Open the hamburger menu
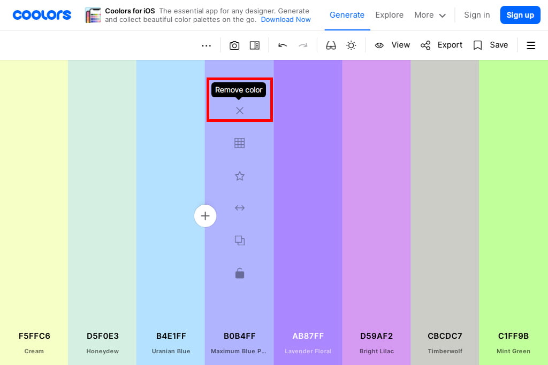Screen dimensions: 548x365 [x=531, y=45]
